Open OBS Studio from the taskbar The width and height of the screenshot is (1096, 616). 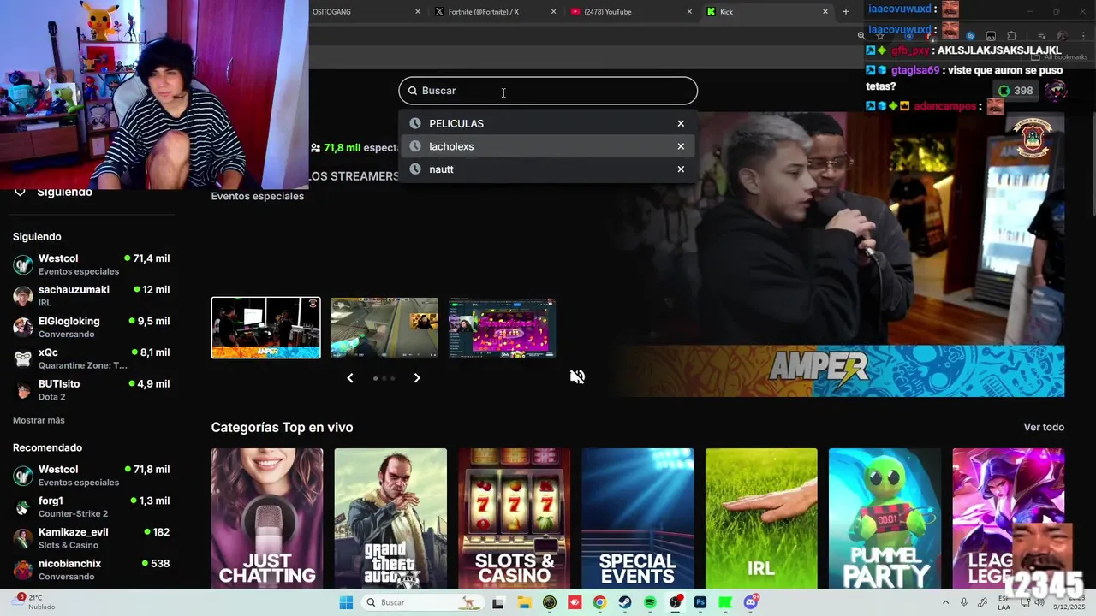676,602
